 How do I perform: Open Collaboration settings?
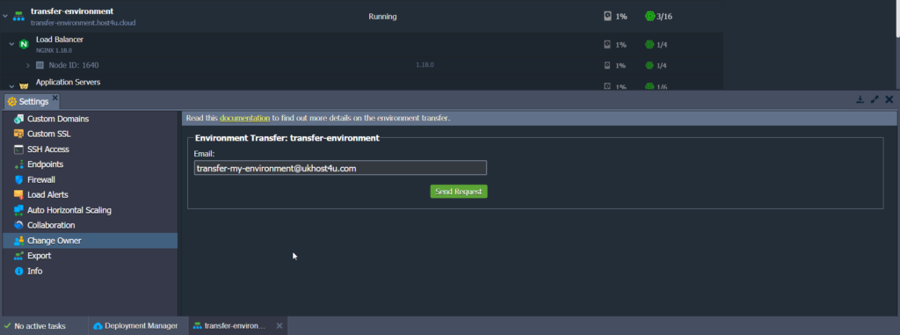pos(91,225)
